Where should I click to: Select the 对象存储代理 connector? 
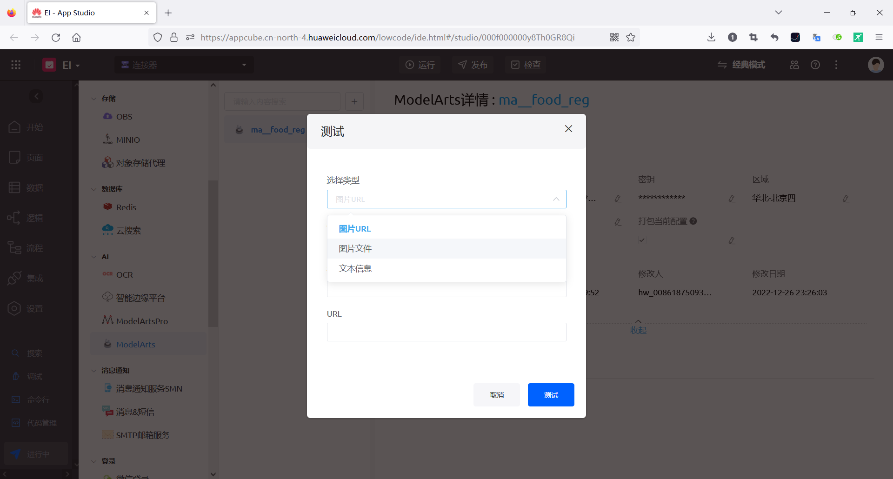[149, 163]
